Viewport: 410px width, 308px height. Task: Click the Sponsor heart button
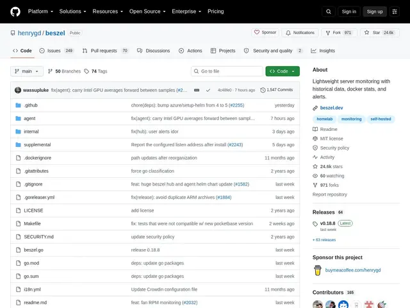coord(265,33)
